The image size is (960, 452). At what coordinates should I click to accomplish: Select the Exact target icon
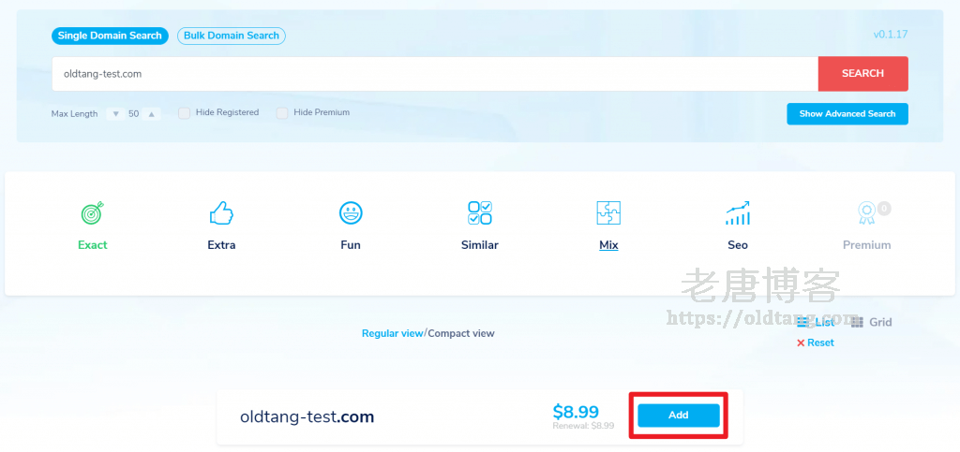tap(92, 214)
